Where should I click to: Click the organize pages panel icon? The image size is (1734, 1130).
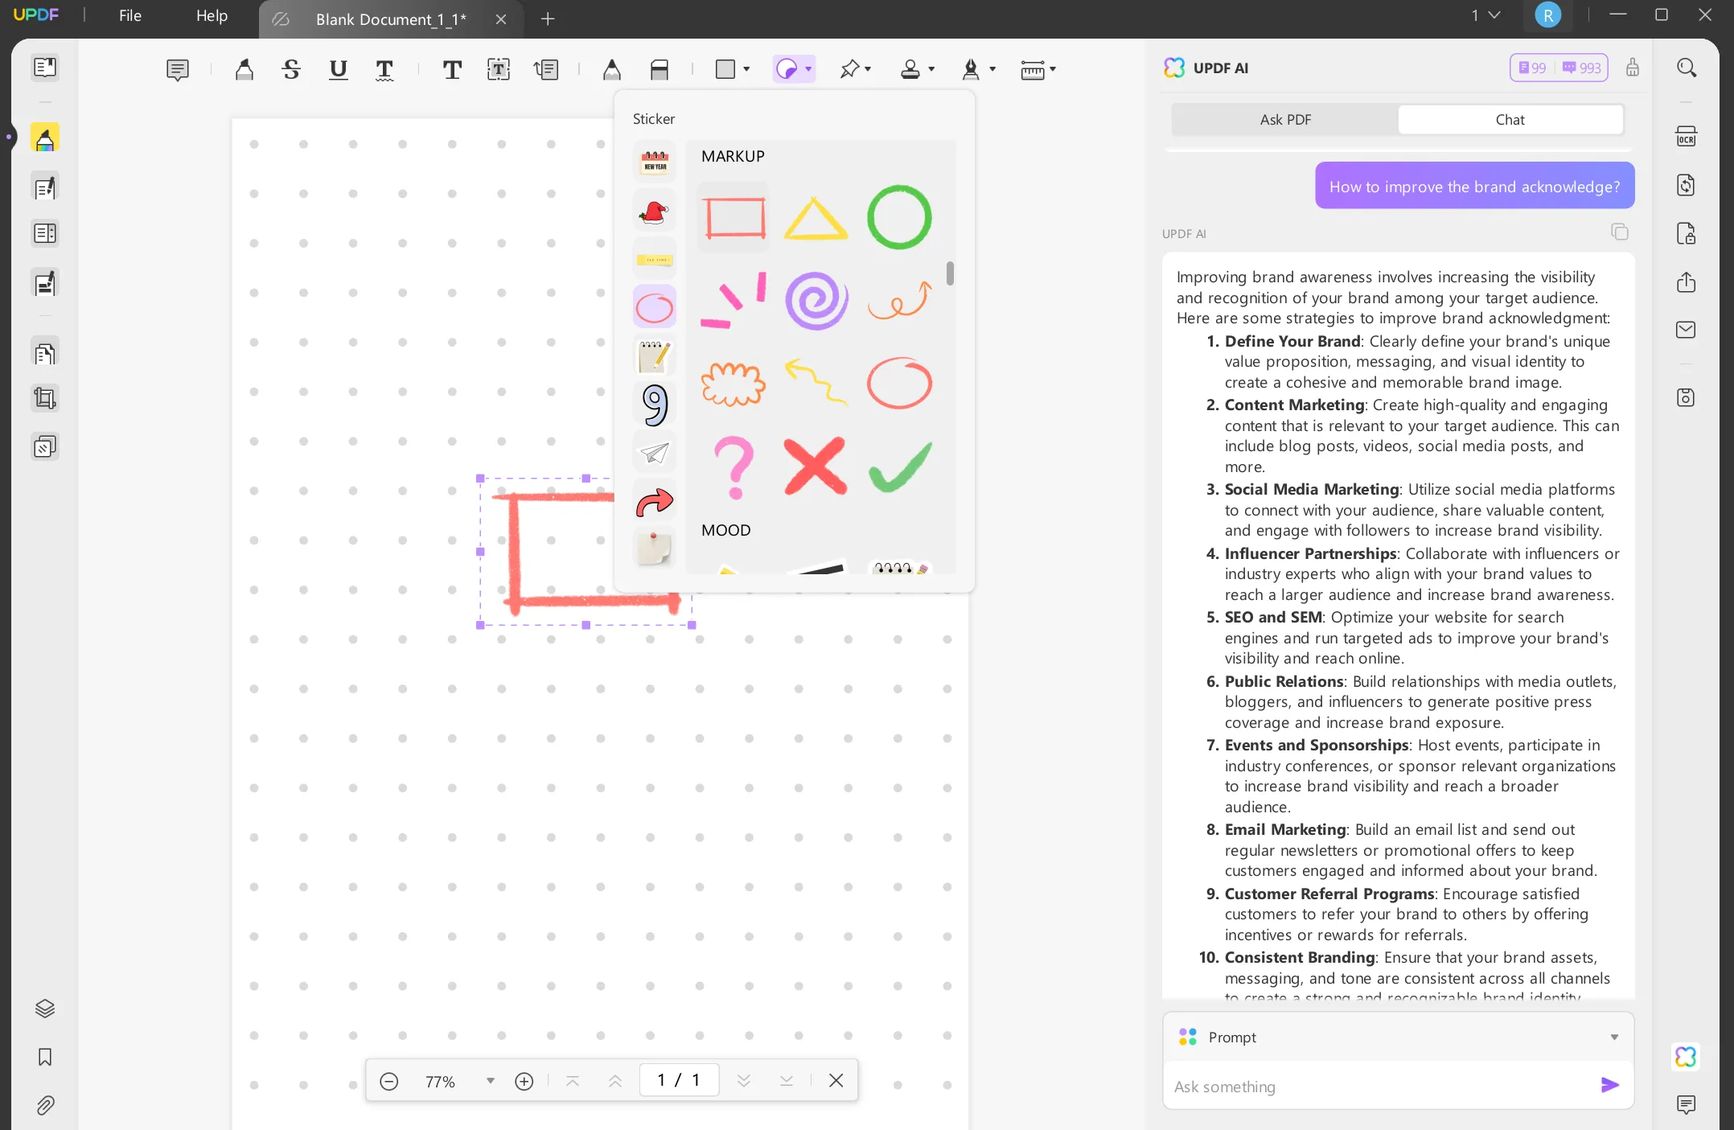pyautogui.click(x=43, y=354)
